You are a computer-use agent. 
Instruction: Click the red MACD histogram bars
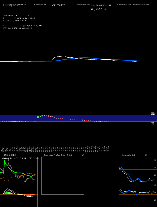[30, 195]
